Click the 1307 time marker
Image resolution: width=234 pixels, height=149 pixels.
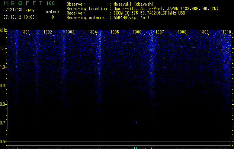(x=160, y=32)
